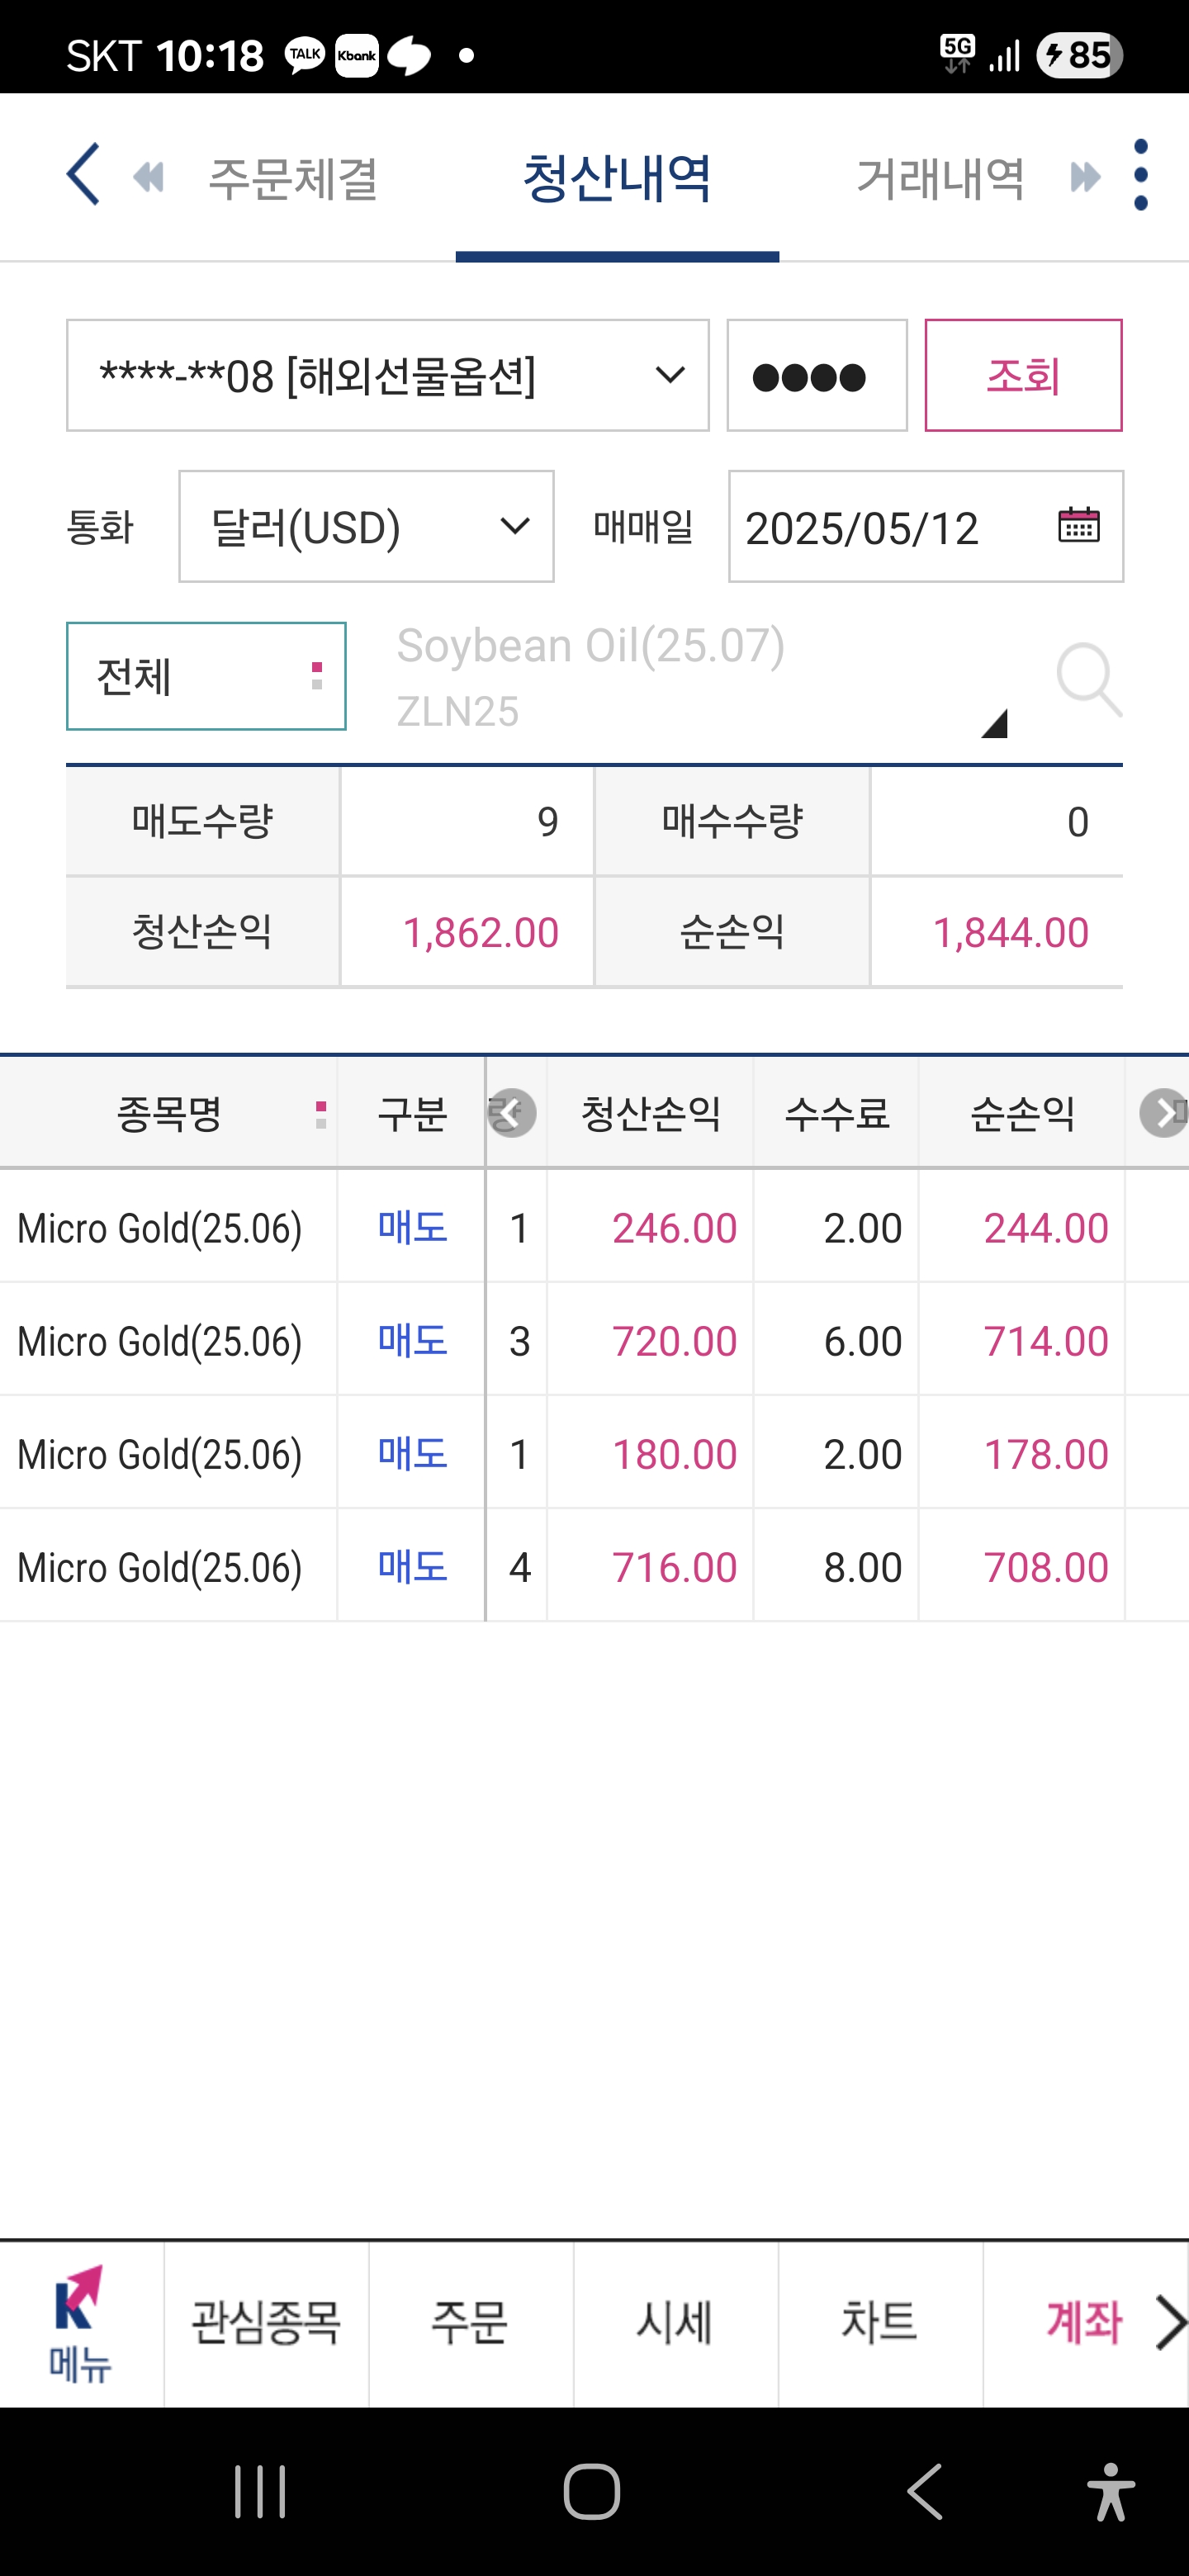Tap the forward double-arrow tab scroller

coord(1085,178)
